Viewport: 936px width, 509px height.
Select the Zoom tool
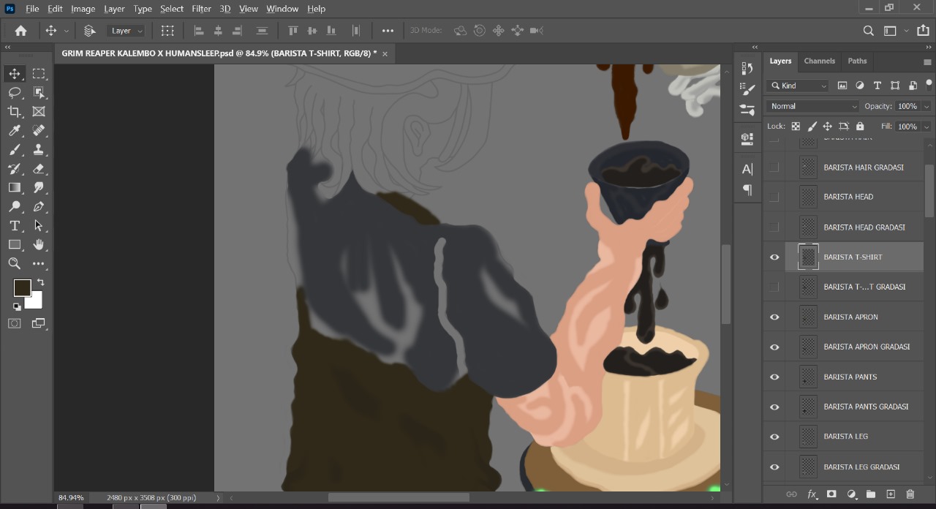[x=15, y=264]
